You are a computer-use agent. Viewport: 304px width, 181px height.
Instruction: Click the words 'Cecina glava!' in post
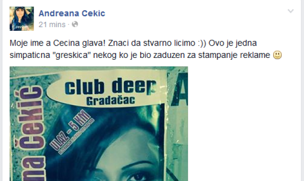pos(79,43)
